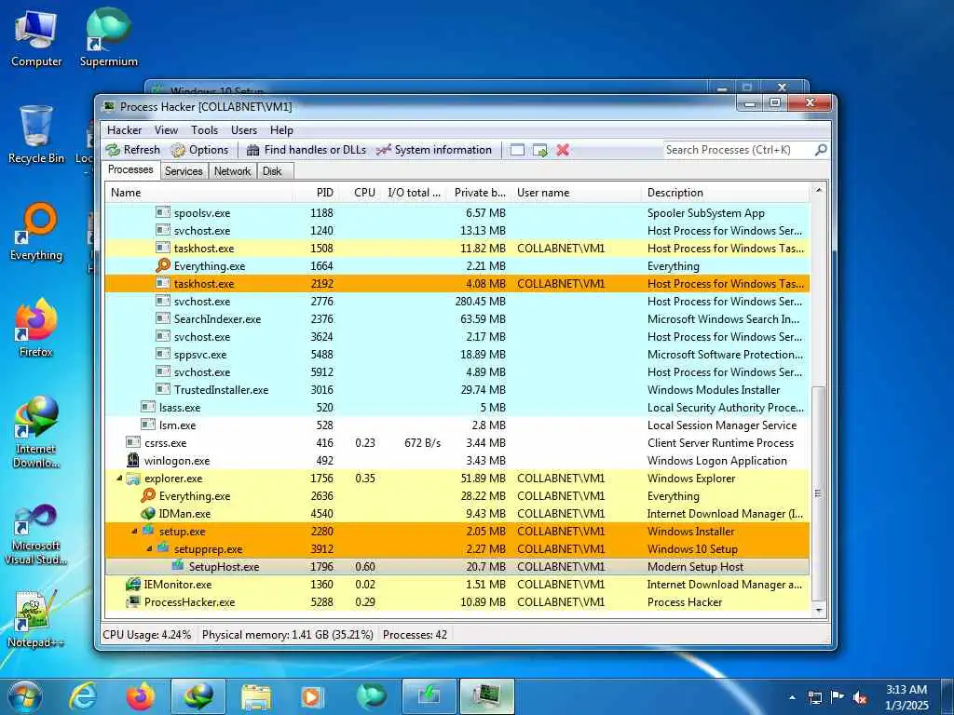
Task: Click the winlogon.exe process icon
Action: [133, 460]
